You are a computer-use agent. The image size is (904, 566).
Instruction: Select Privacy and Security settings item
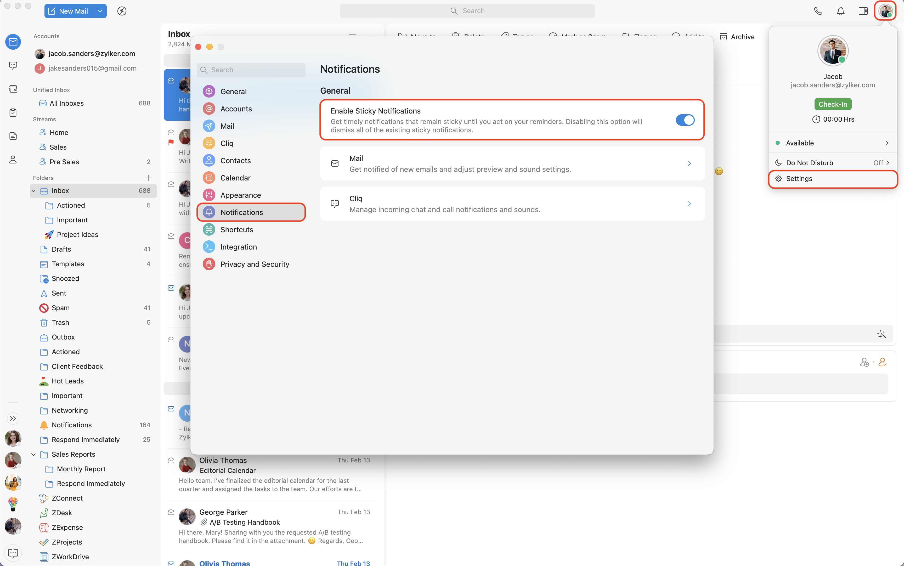(x=255, y=264)
